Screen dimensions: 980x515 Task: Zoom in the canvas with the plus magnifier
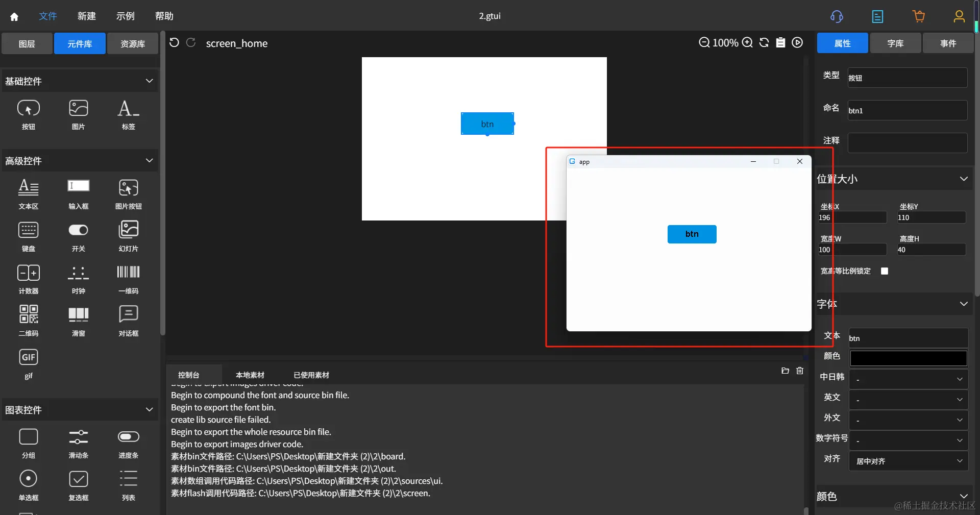tap(747, 42)
